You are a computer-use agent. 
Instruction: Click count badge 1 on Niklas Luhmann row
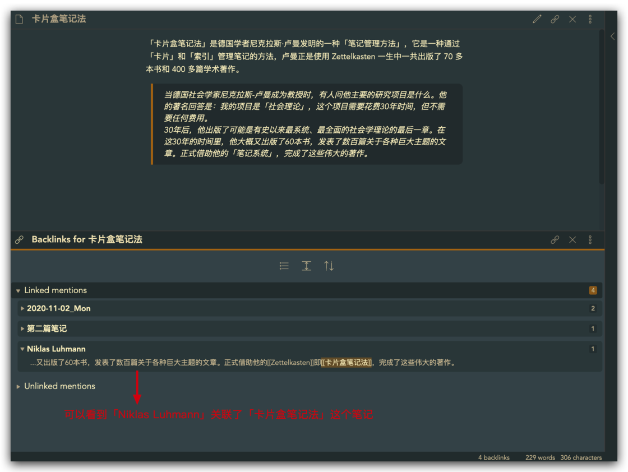tap(593, 349)
